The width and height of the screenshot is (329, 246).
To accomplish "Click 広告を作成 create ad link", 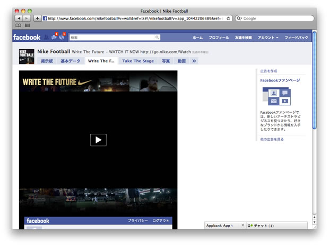I will point(269,71).
